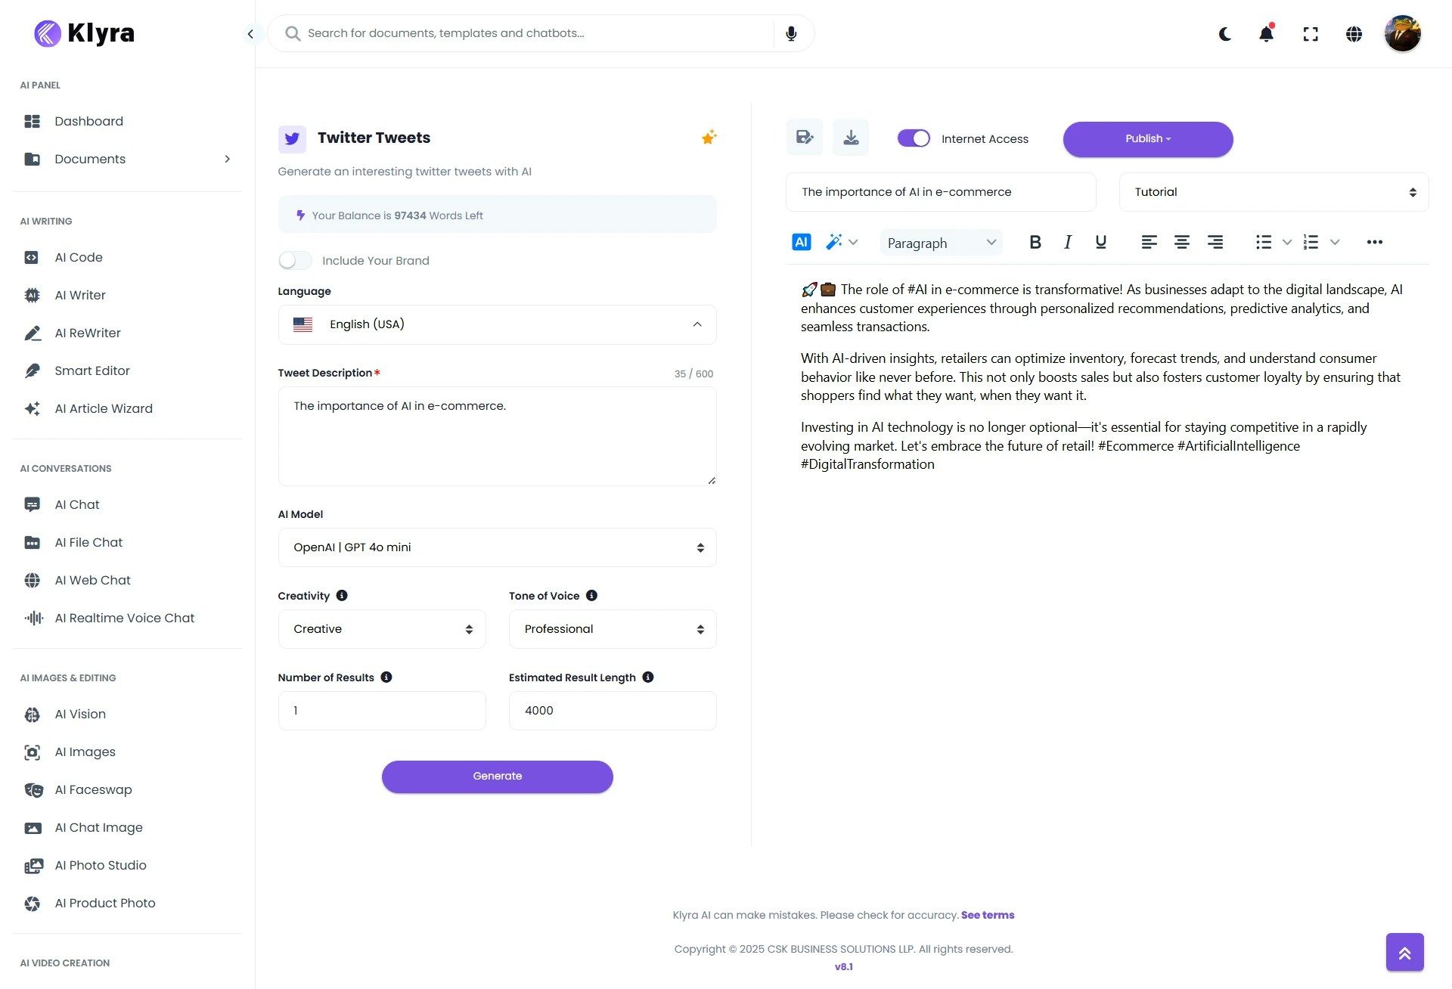Image resolution: width=1452 pixels, height=989 pixels.
Task: Open the notifications bell
Action: tap(1266, 34)
